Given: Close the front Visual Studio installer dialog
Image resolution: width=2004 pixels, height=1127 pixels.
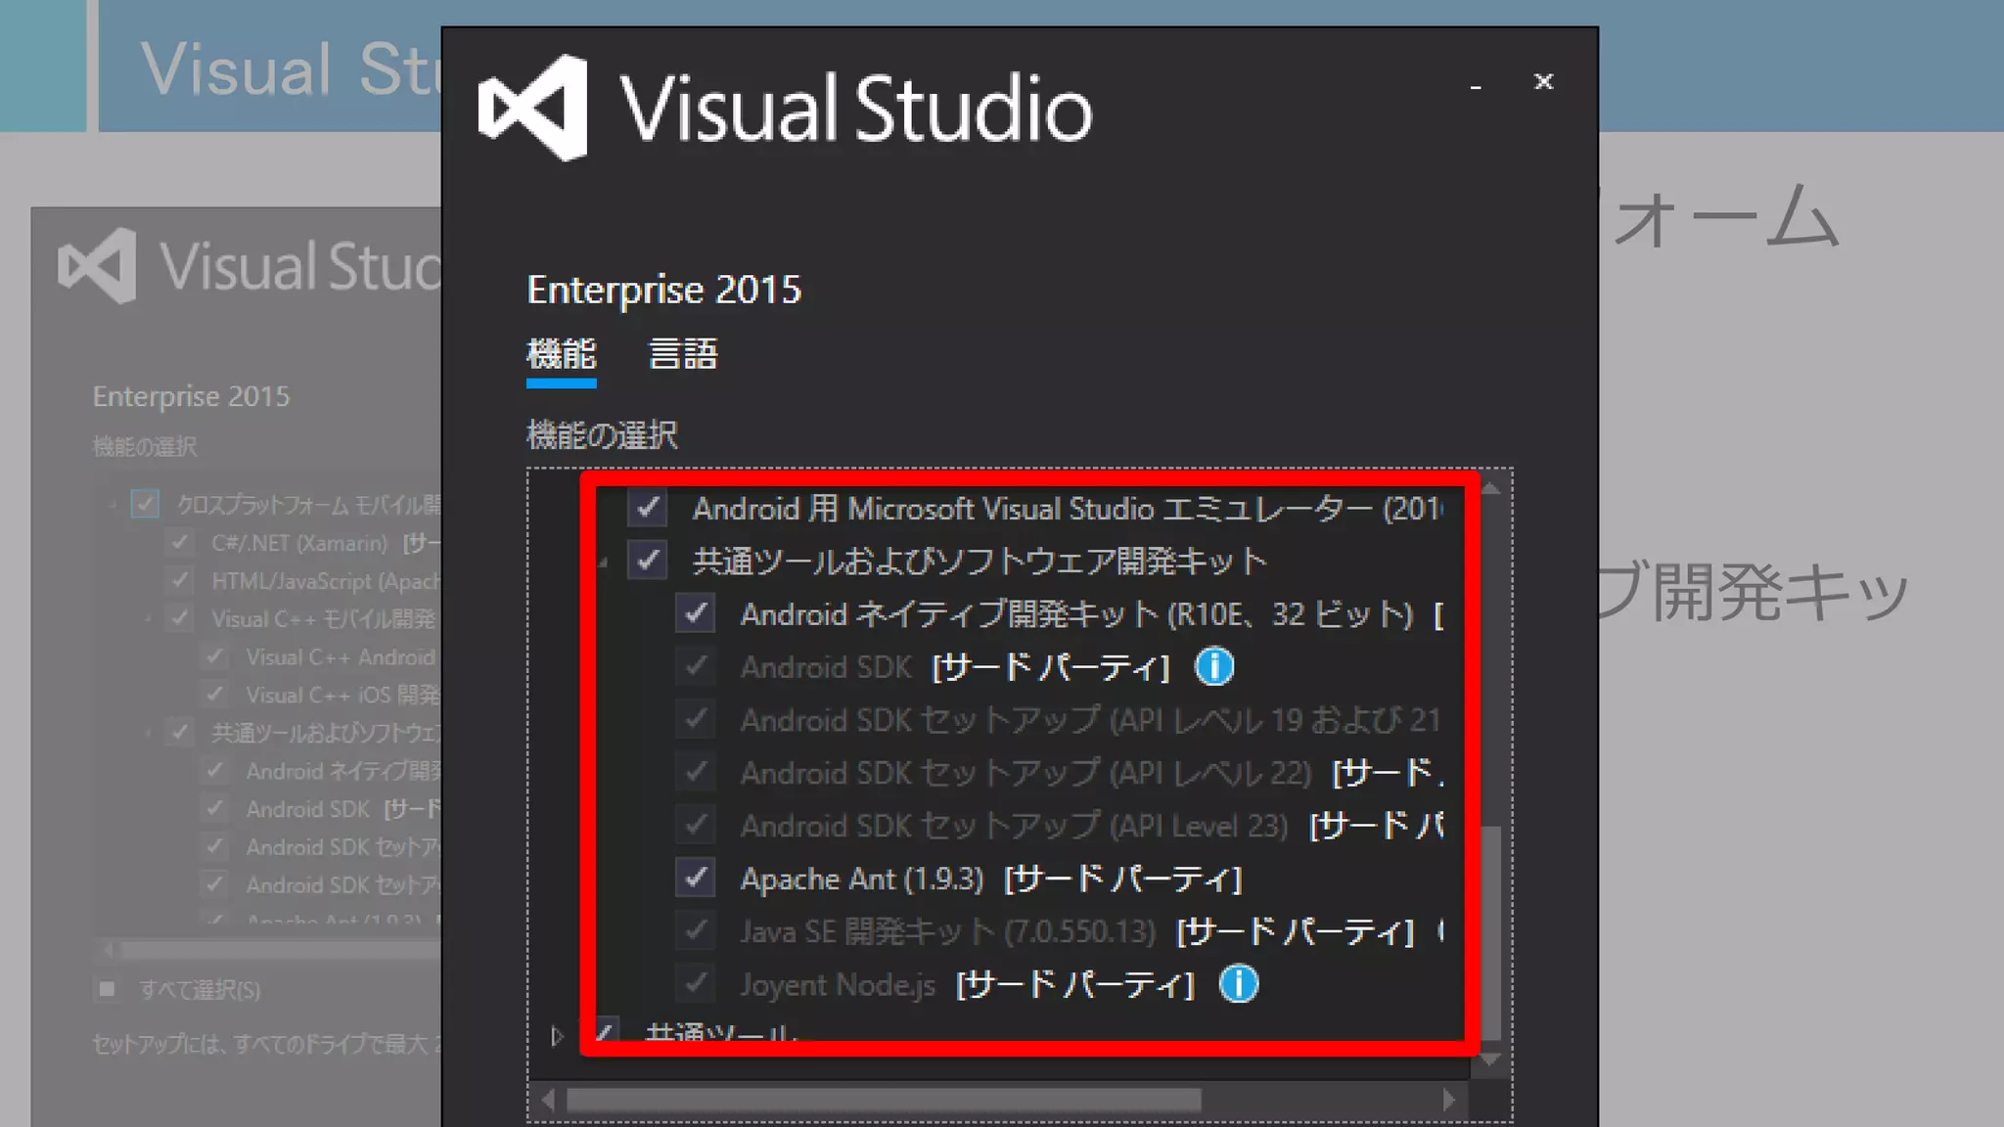Looking at the screenshot, I should pyautogui.click(x=1543, y=82).
